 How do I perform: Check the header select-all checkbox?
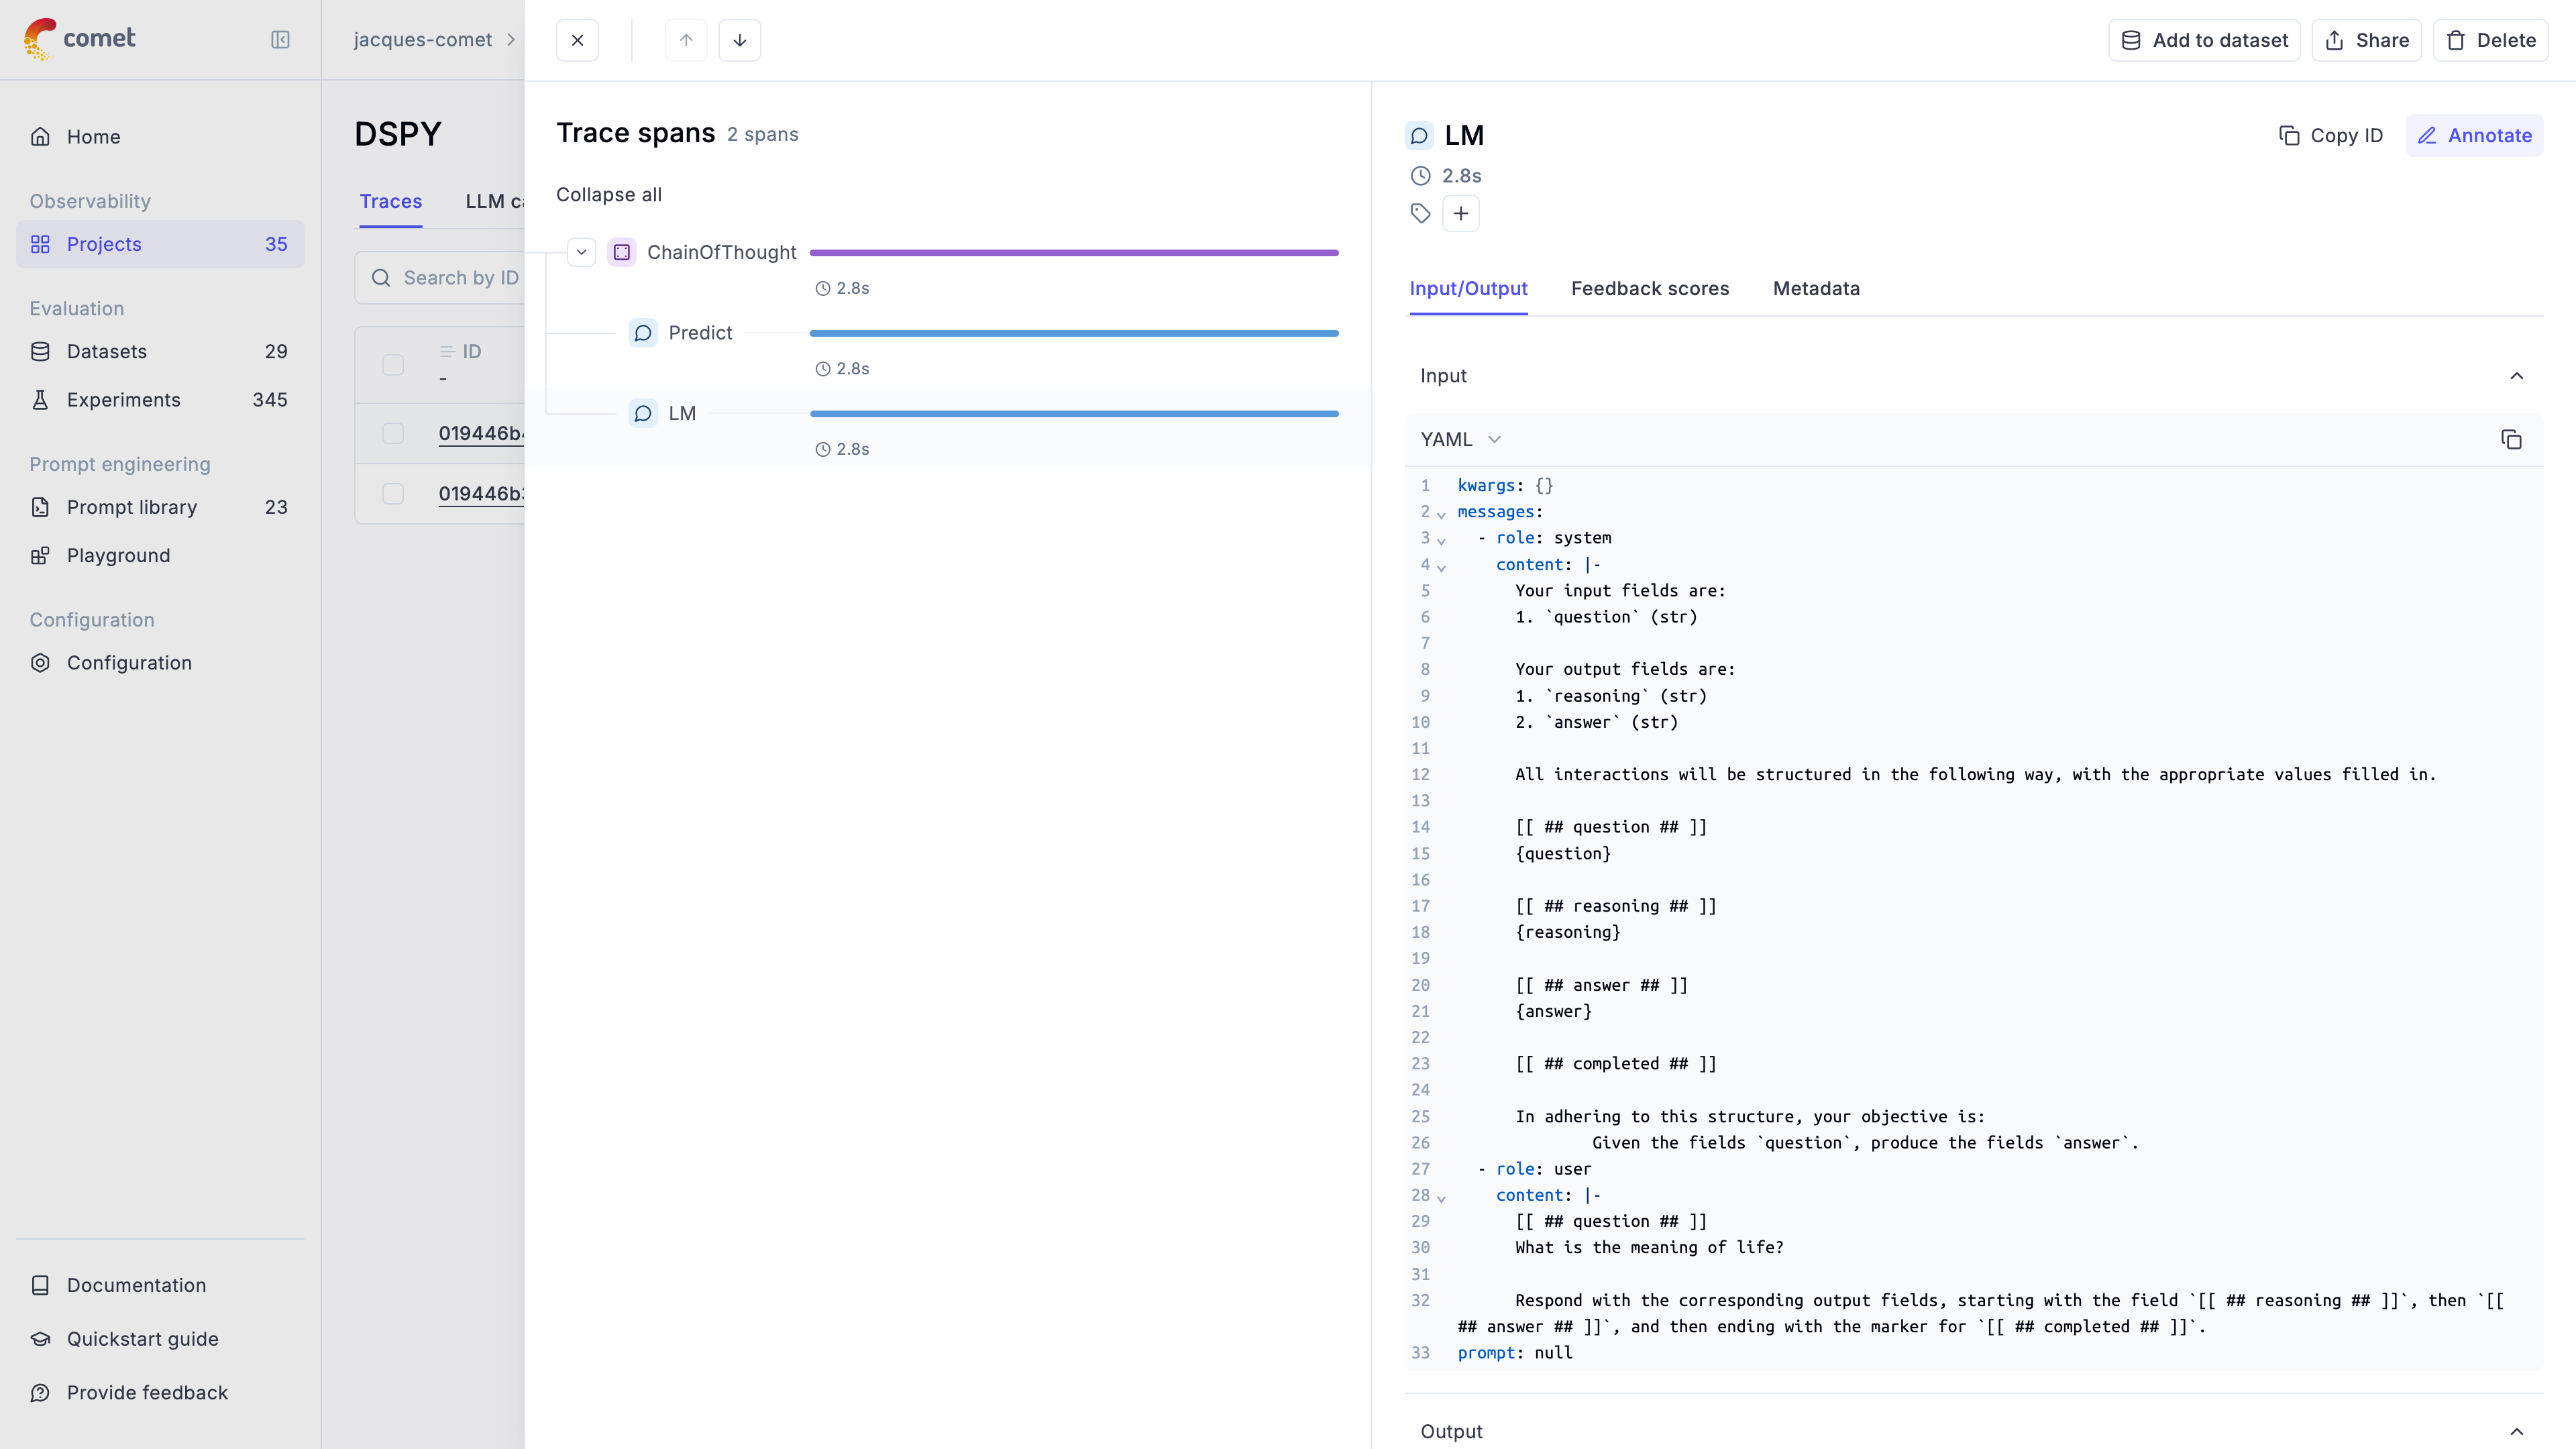[x=393, y=365]
